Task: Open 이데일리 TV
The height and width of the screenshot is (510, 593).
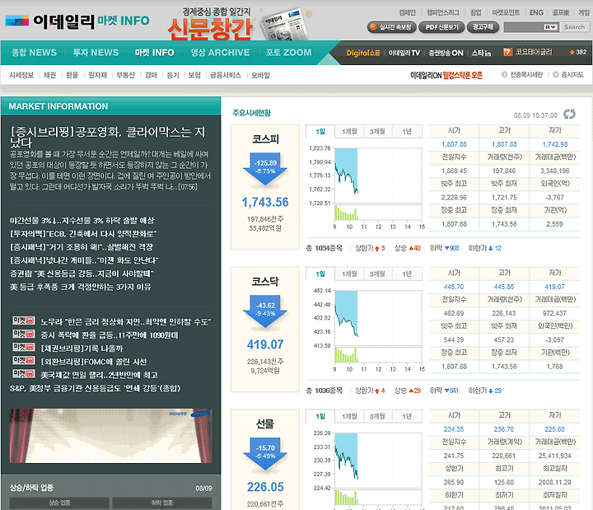Action: pos(404,53)
